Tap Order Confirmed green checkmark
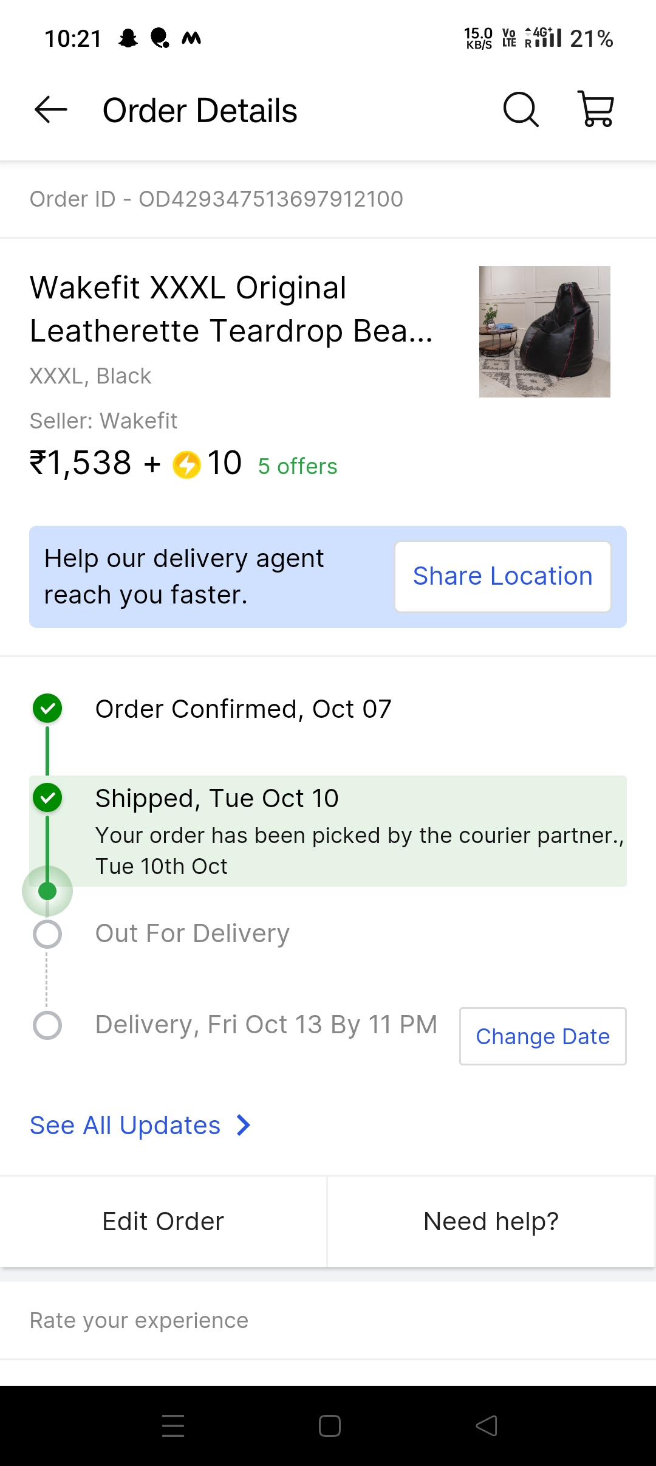Screen dimensions: 656x1466 (x=47, y=709)
